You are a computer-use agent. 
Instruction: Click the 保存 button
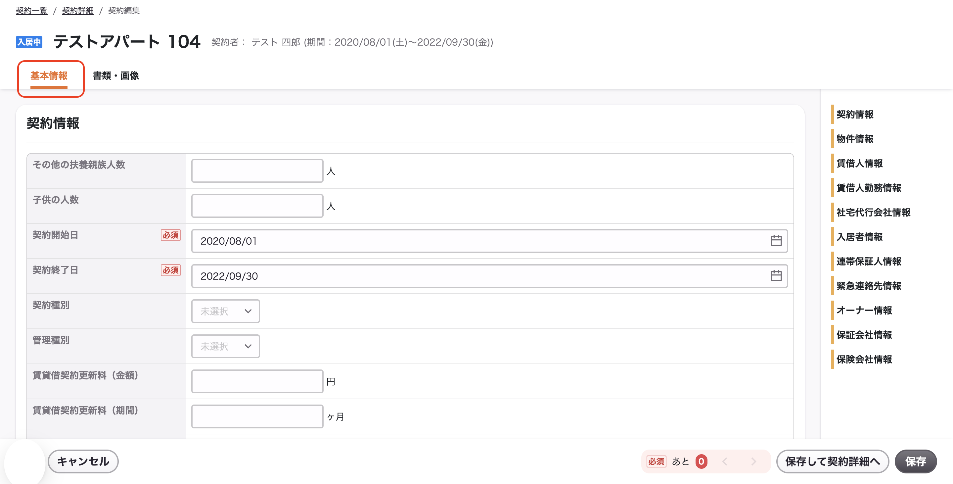pos(916,461)
